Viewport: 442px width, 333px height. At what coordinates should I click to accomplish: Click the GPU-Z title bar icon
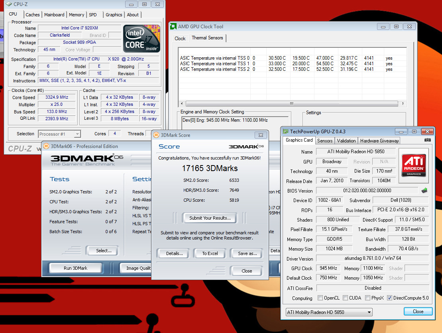point(285,131)
